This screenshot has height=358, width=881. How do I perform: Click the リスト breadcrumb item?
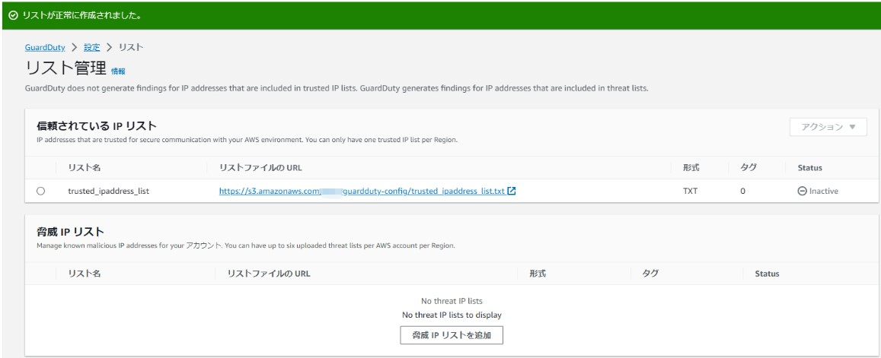point(131,48)
